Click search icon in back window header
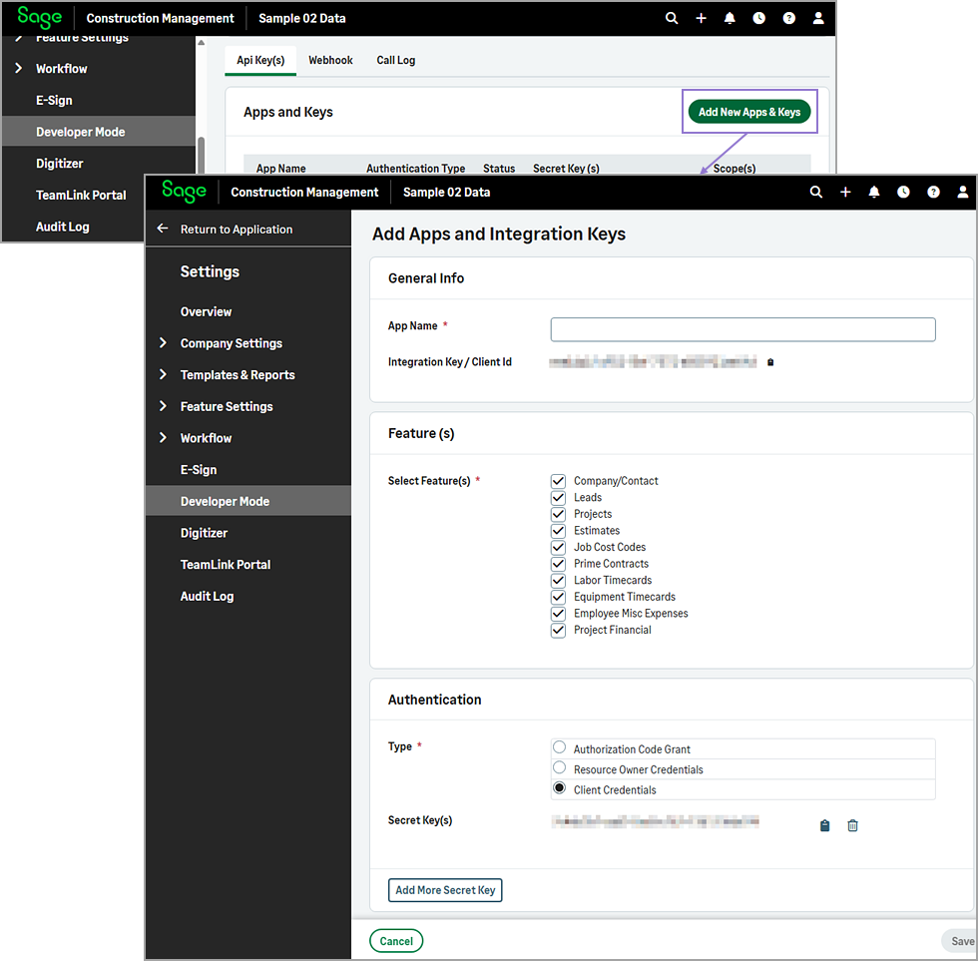The image size is (978, 961). click(x=671, y=18)
